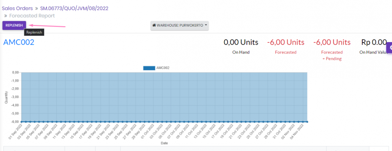Click data point at 01 Sep 2022
Image resolution: width=392 pixels, height=151 pixels.
point(21,122)
